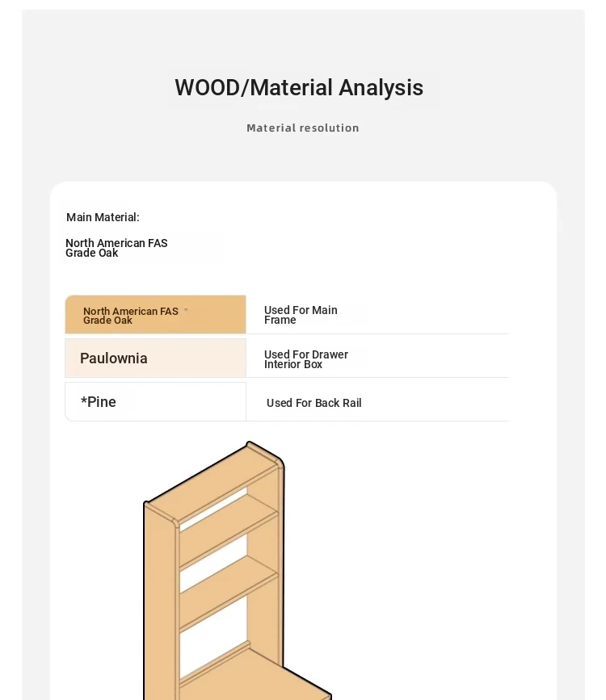Click the small dot beside North American FAS
606x700 pixels.
click(x=186, y=309)
